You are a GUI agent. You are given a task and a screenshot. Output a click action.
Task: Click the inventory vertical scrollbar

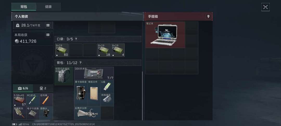click(x=143, y=96)
